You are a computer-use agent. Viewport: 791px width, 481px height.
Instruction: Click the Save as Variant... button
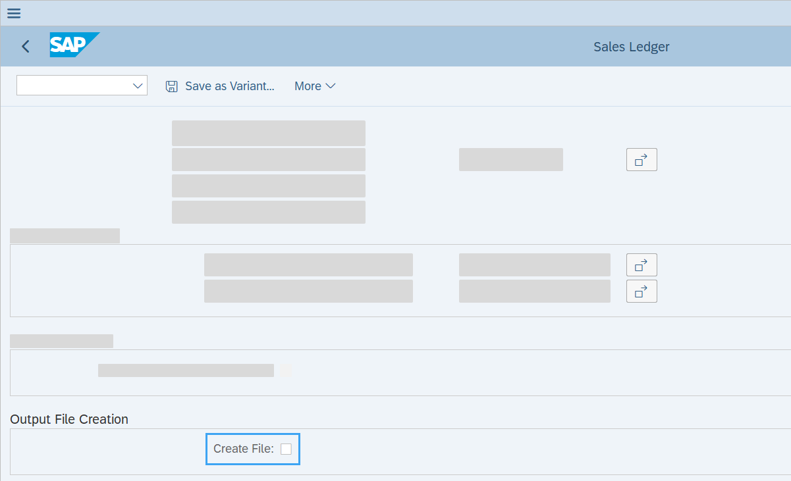point(229,86)
